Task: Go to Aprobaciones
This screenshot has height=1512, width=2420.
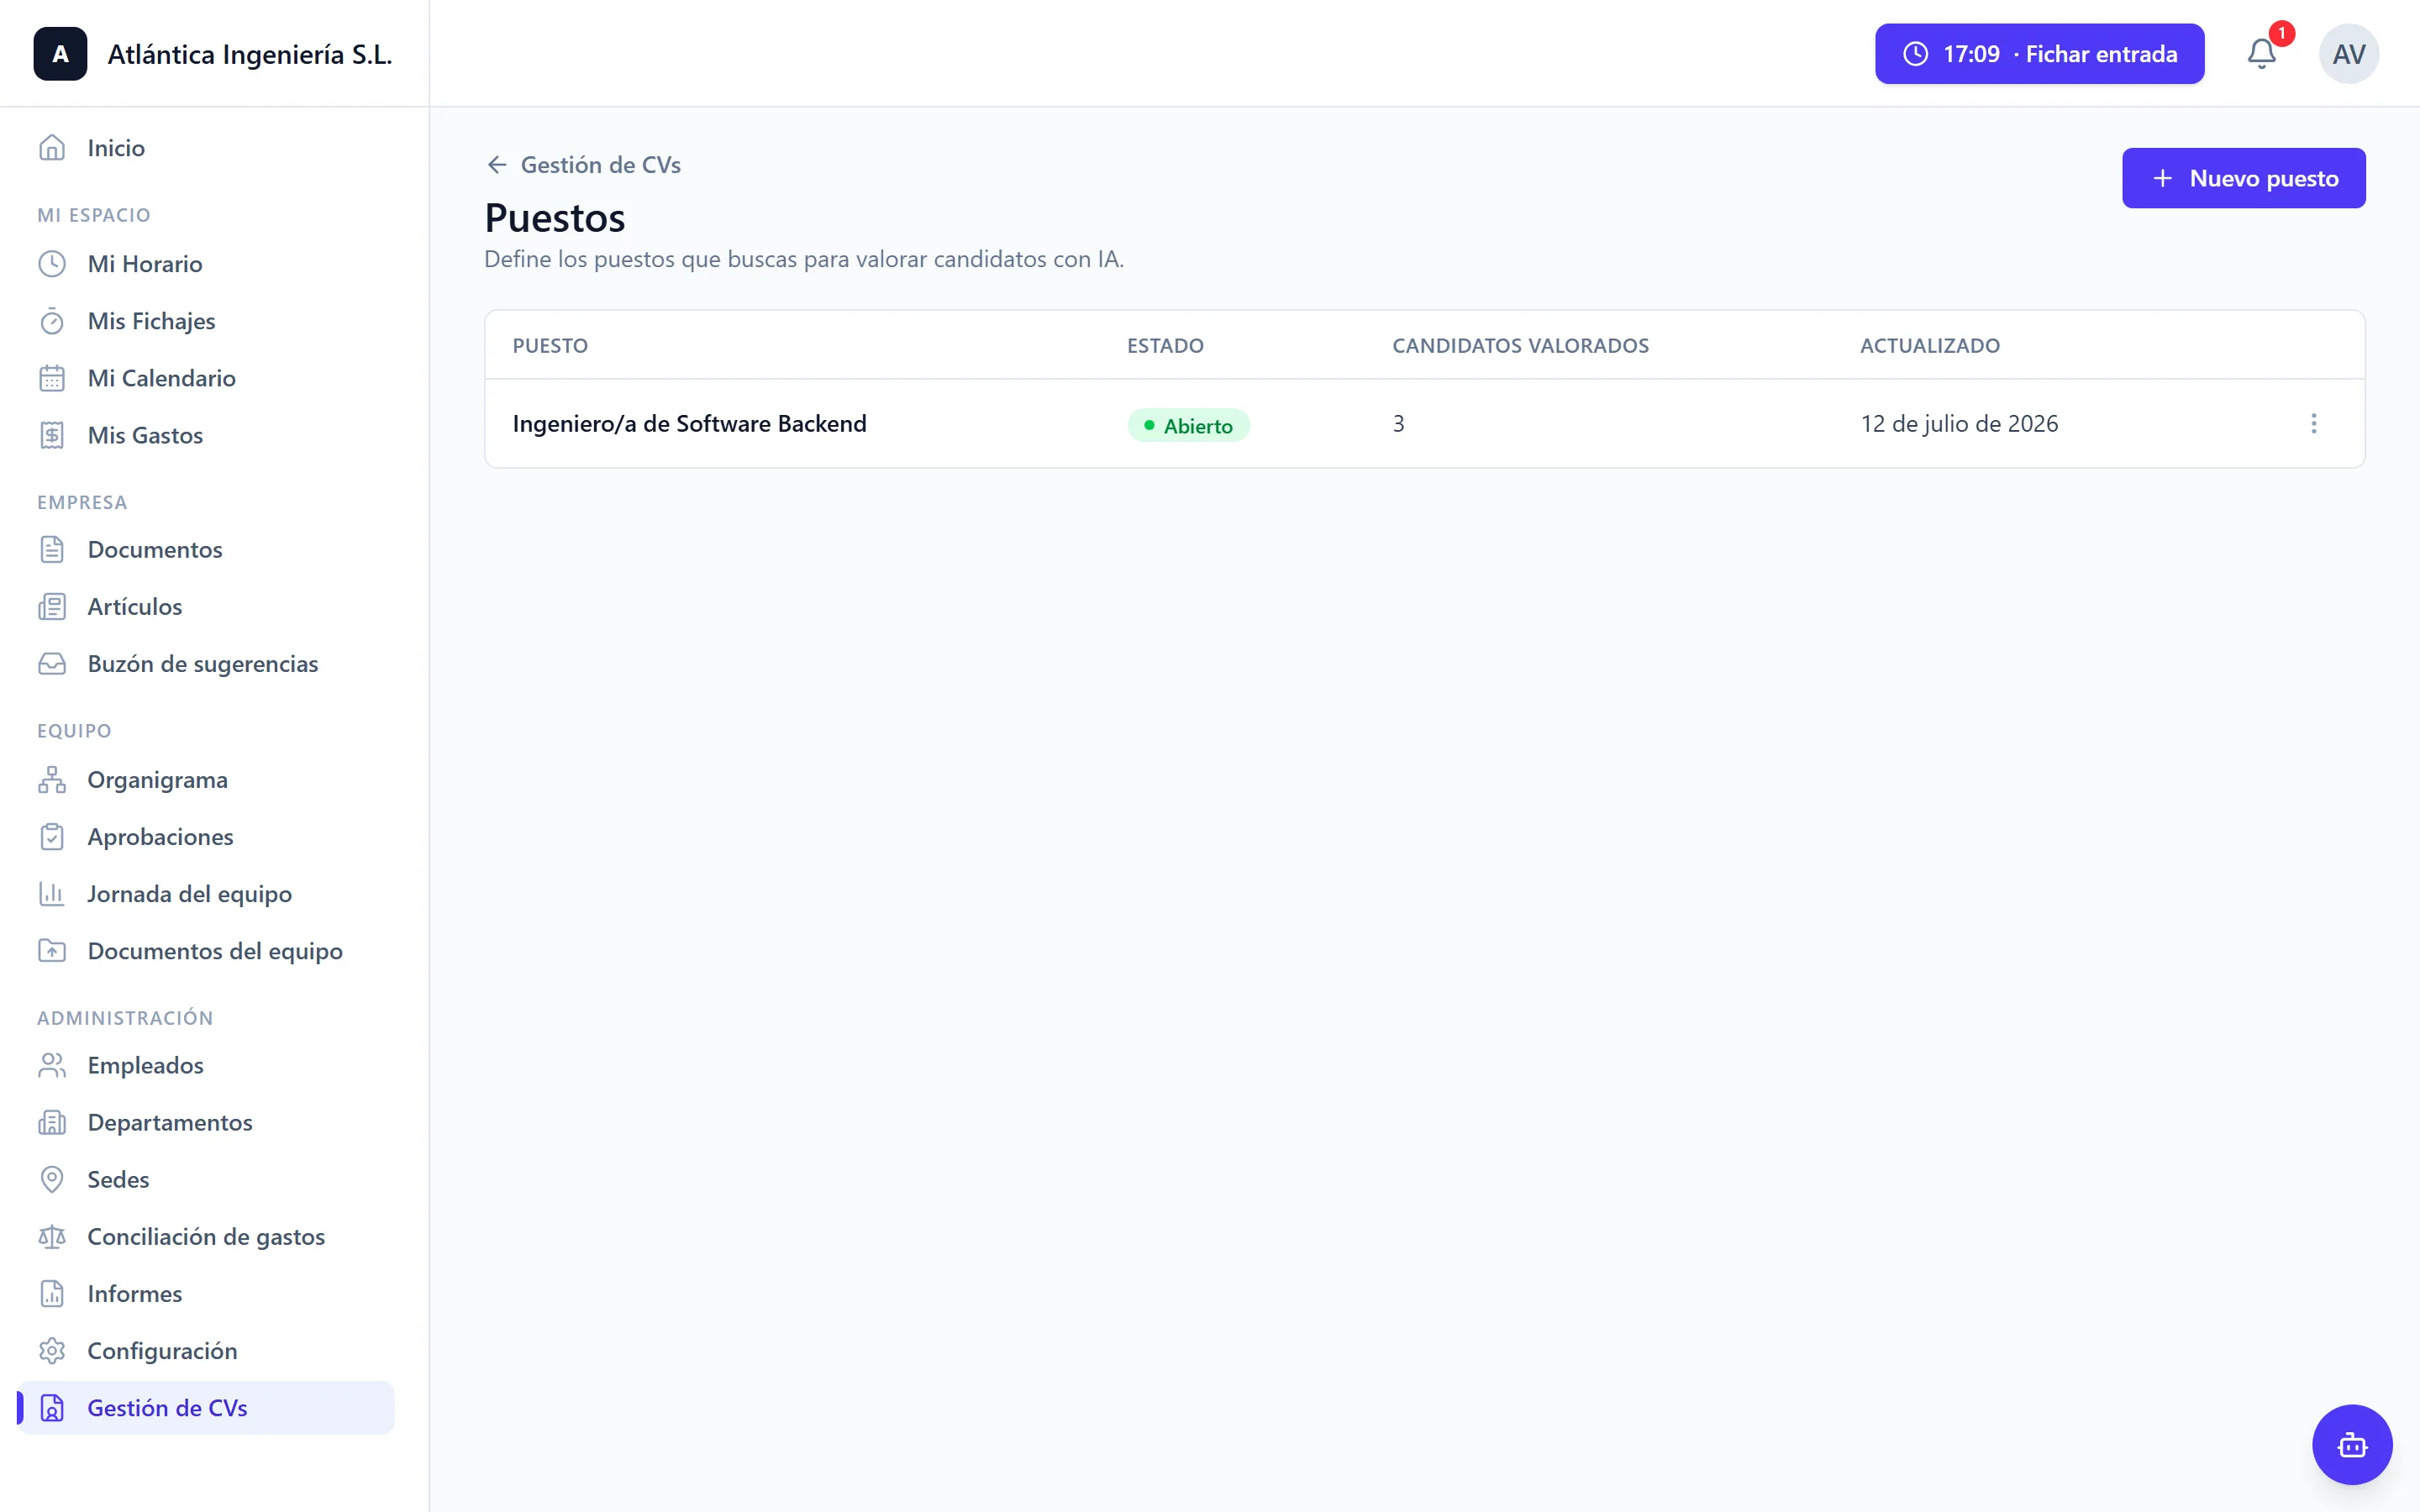Action: click(x=206, y=836)
